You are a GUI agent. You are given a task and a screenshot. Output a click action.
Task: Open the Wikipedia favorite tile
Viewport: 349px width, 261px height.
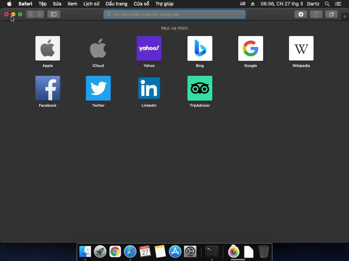click(x=301, y=48)
